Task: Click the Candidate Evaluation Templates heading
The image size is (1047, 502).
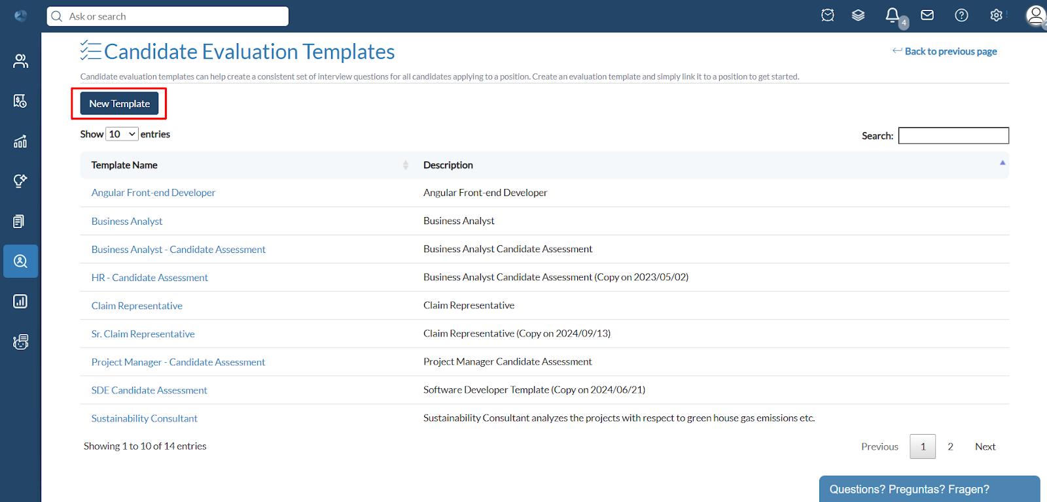Action: (249, 52)
